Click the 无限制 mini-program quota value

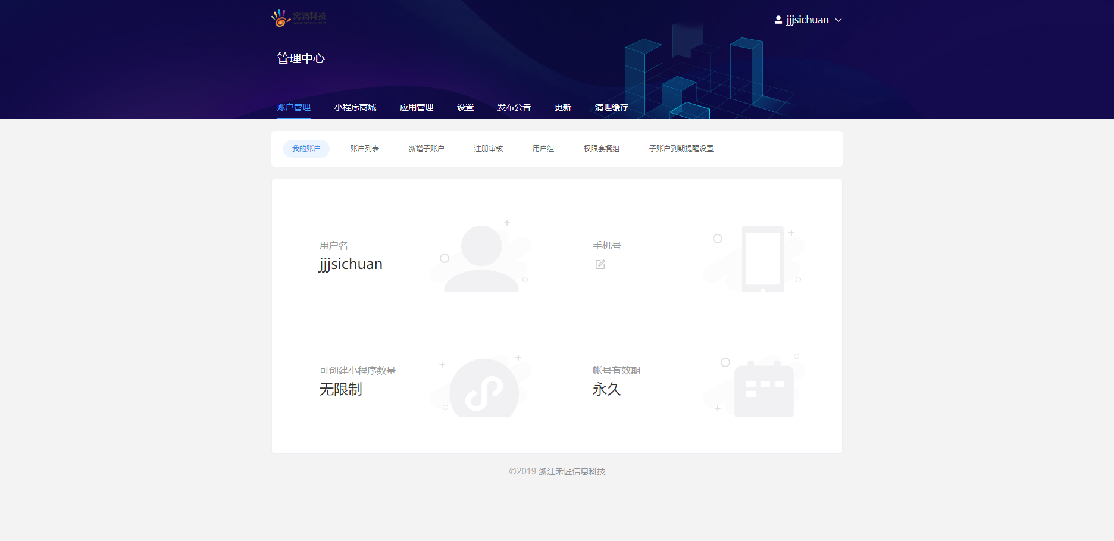(x=341, y=389)
